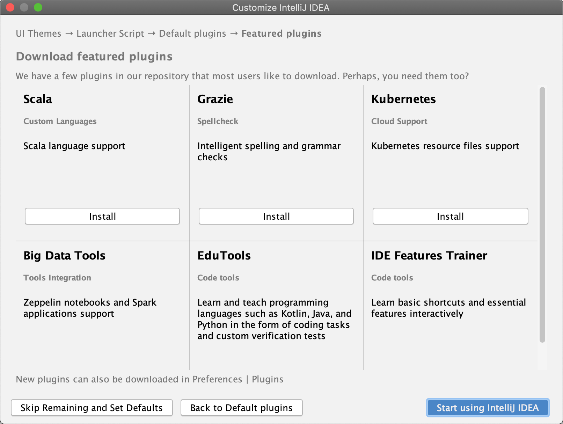Install the Grazie plugin
This screenshot has height=424, width=563.
pos(276,216)
